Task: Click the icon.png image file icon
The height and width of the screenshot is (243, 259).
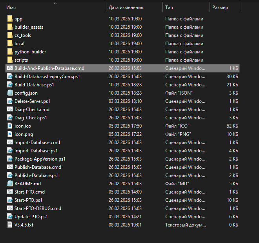Action: pyautogui.click(x=10, y=134)
